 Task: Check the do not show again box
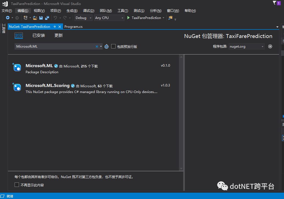(17, 185)
